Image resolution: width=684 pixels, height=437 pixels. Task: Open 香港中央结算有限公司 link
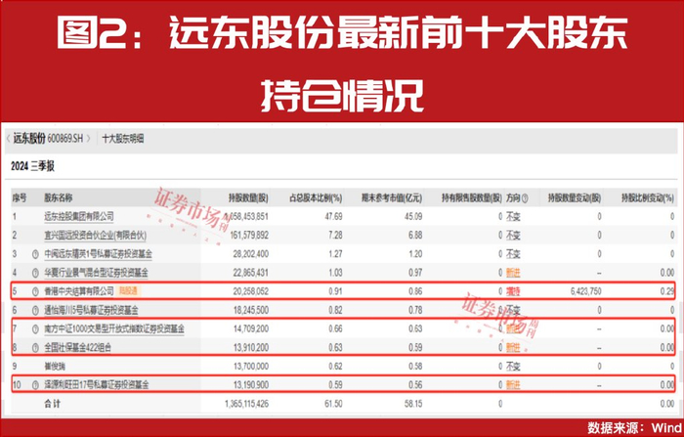(x=79, y=291)
